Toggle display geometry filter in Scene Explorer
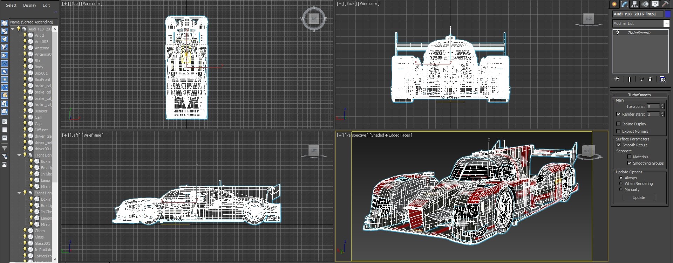The width and height of the screenshot is (673, 263). pyautogui.click(x=5, y=23)
